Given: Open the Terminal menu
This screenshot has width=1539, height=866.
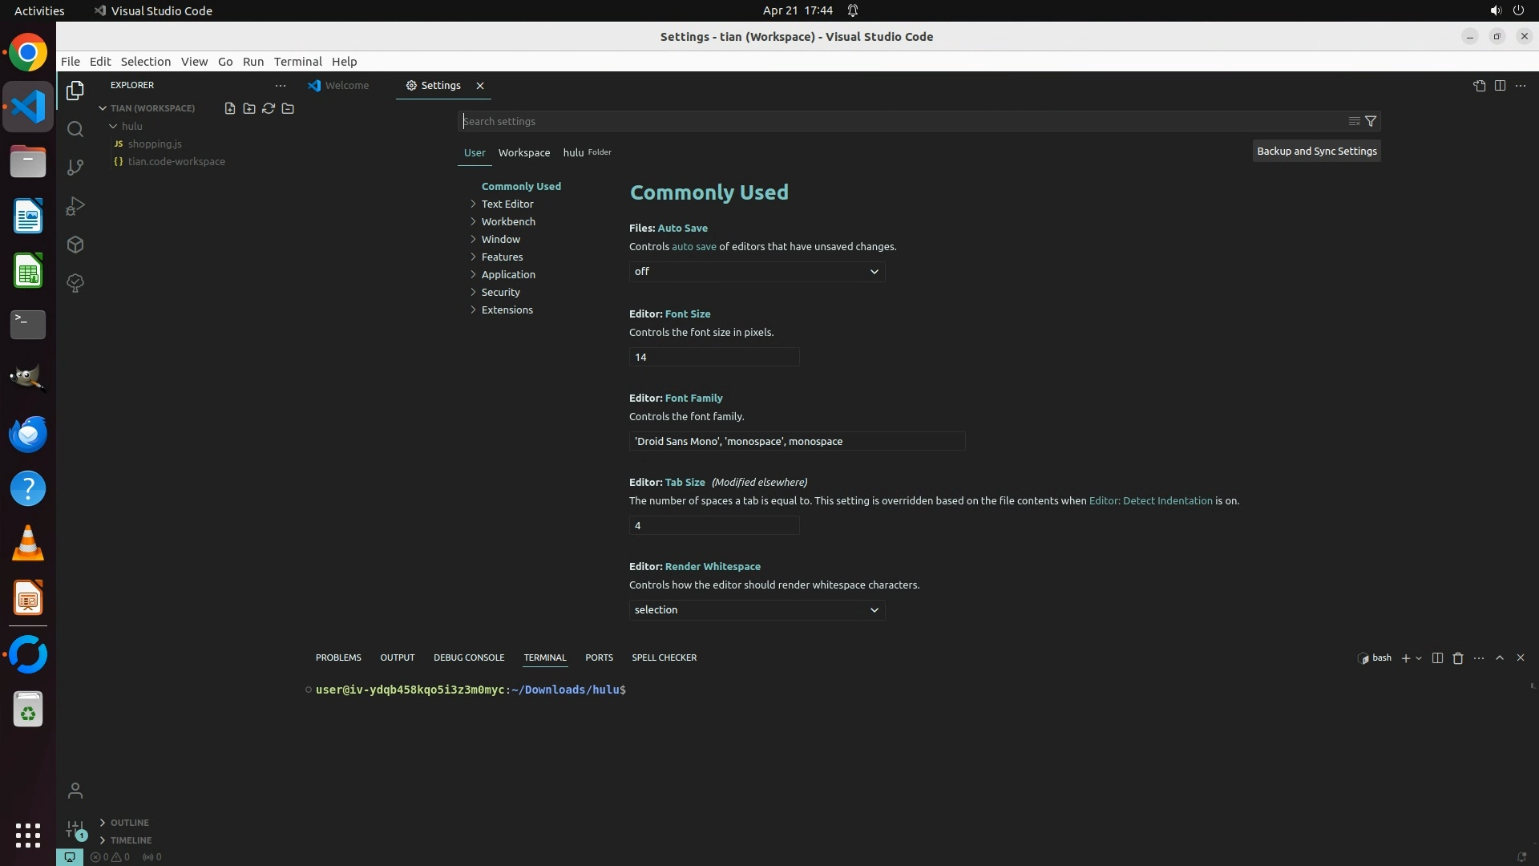Looking at the screenshot, I should [297, 62].
